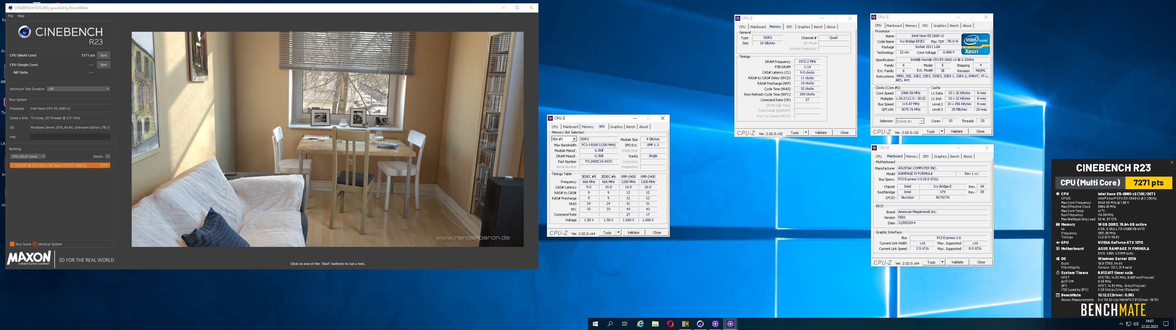Close the BenchMate result overlay with X

[1172, 162]
